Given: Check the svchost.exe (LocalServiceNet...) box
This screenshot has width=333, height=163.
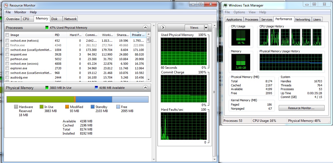Looking at the screenshot, I should coord(7,73).
